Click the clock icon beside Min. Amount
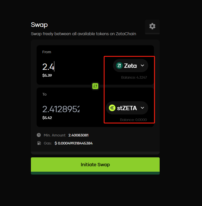Screen dimensions: 202x206 click(39, 135)
